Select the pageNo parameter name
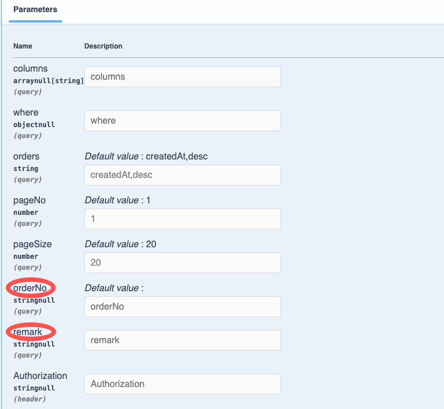This screenshot has width=444, height=409. [x=29, y=200]
